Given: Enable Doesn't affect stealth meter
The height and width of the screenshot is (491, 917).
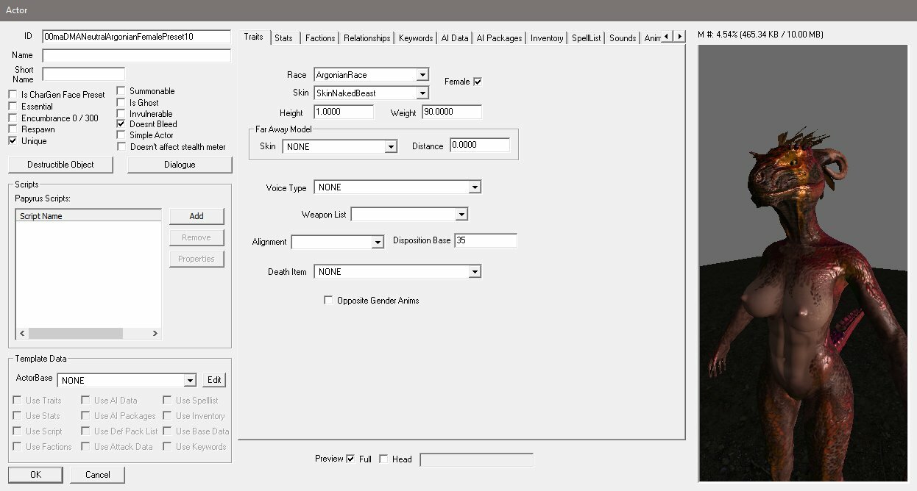Looking at the screenshot, I should (121, 147).
